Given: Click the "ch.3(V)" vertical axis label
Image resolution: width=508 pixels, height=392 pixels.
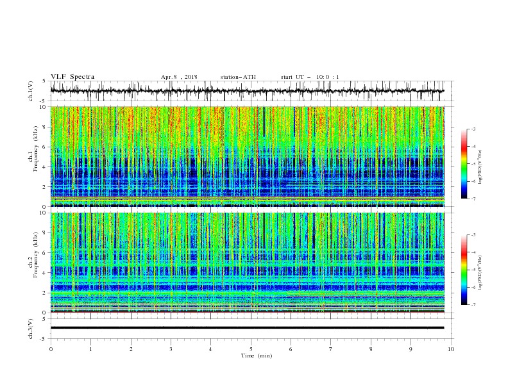Looking at the screenshot, I should pos(31,329).
